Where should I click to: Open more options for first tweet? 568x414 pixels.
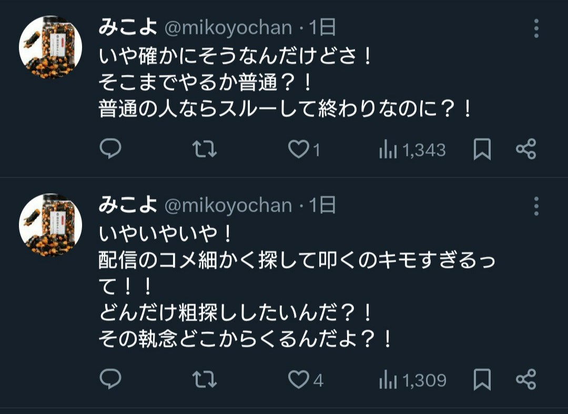pyautogui.click(x=536, y=28)
